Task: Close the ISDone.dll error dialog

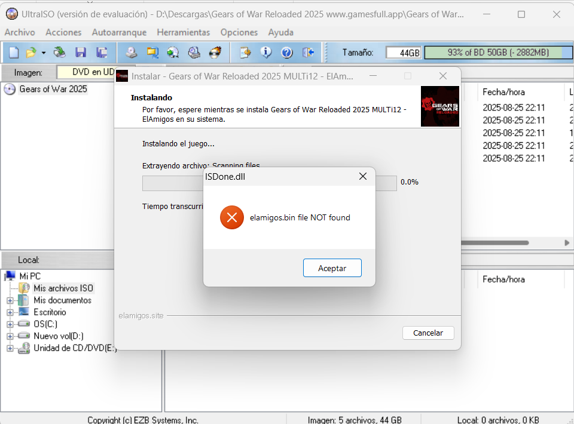Action: click(363, 176)
